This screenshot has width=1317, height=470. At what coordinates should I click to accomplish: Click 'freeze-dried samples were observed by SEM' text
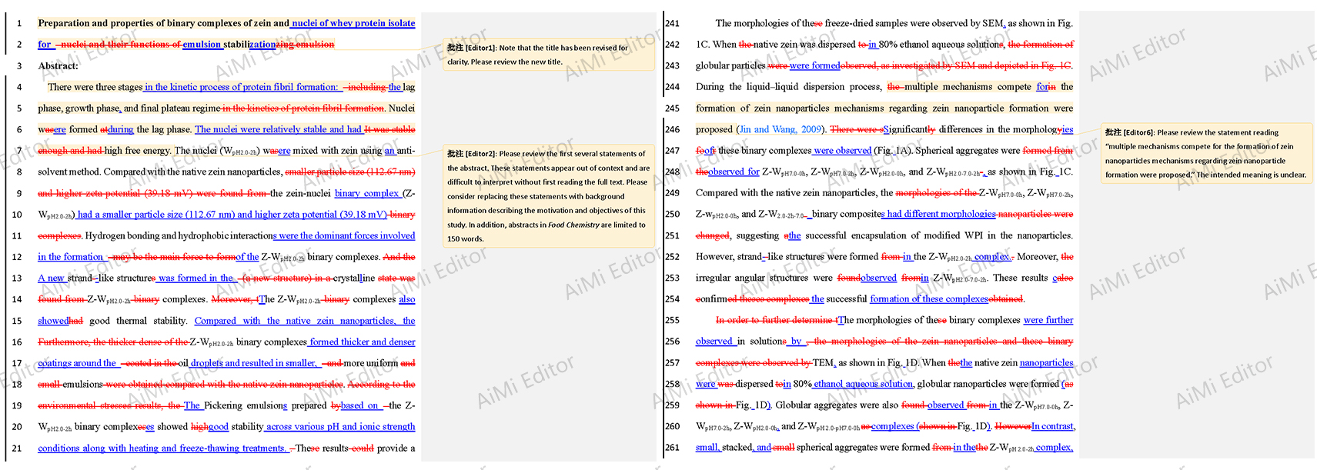point(915,23)
